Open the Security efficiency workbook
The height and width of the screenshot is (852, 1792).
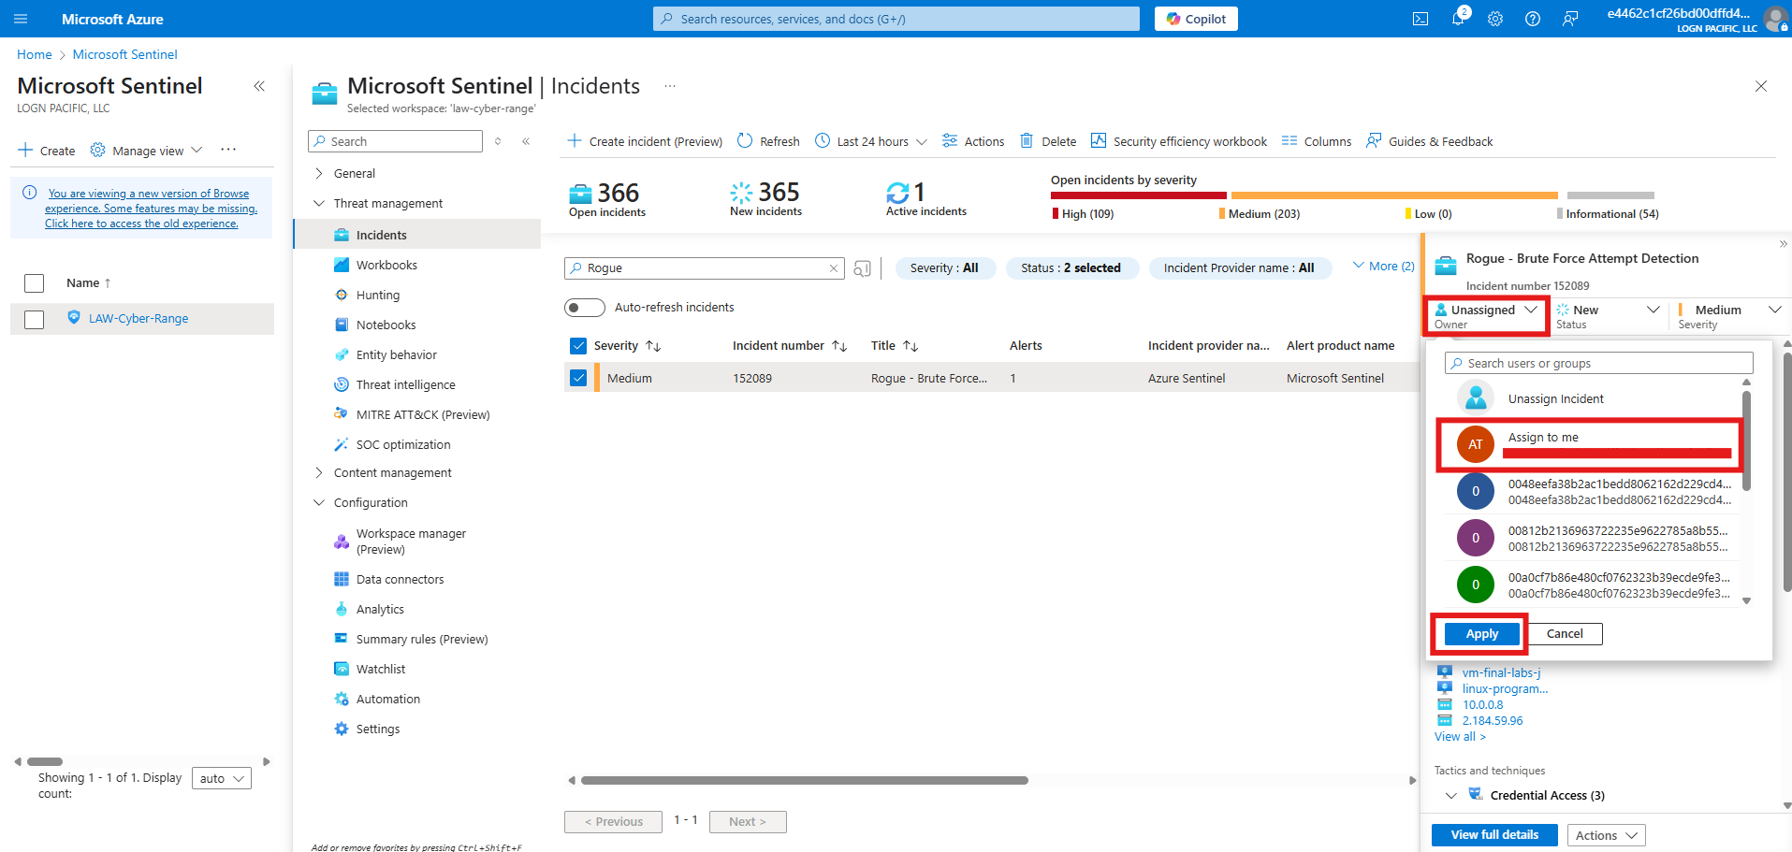pos(1179,141)
